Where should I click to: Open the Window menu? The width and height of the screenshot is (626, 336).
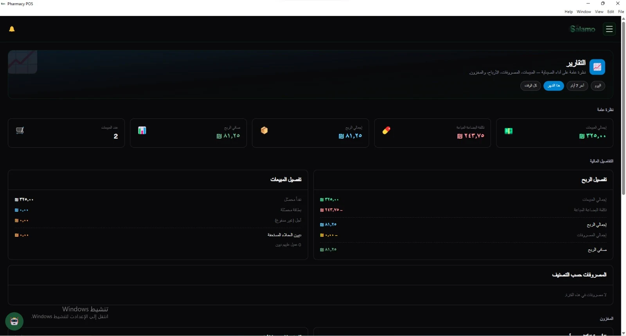[x=584, y=12]
